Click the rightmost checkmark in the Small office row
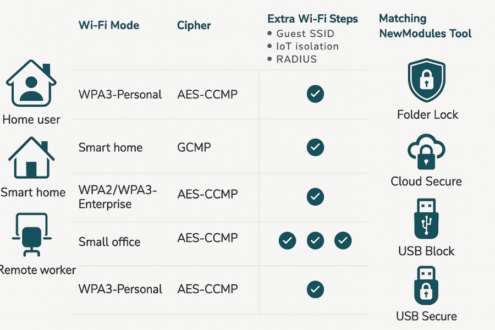Screen dimensions: 495x330 click(x=343, y=240)
